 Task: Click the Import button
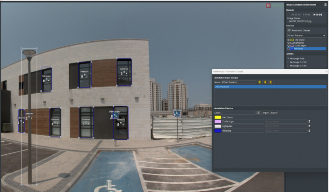click(266, 113)
